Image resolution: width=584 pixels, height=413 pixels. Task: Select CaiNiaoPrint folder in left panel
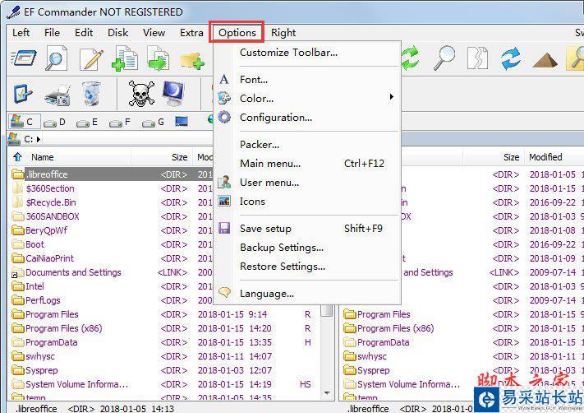click(49, 258)
